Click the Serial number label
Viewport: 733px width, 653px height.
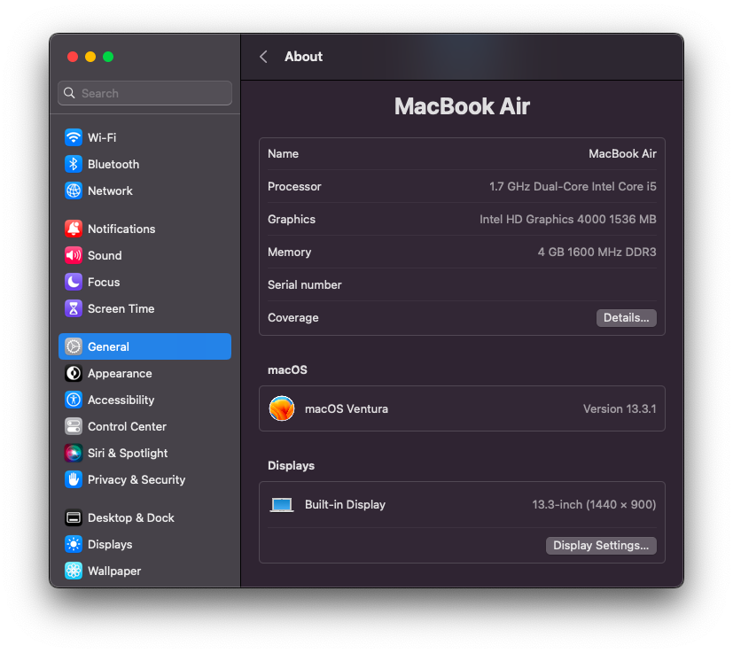304,284
